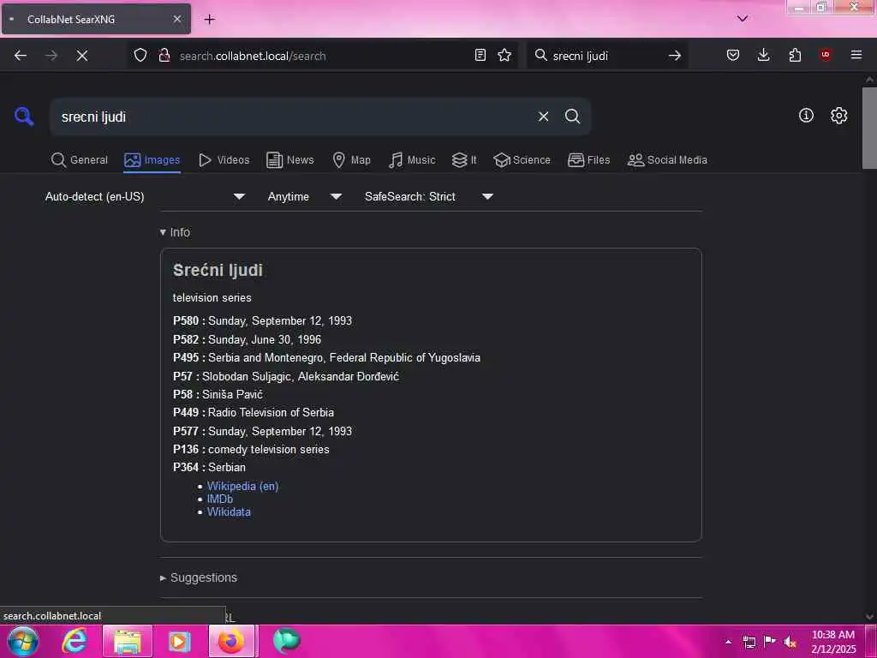Open the Action Center flag icon
This screenshot has height=658, width=877.
(x=769, y=642)
